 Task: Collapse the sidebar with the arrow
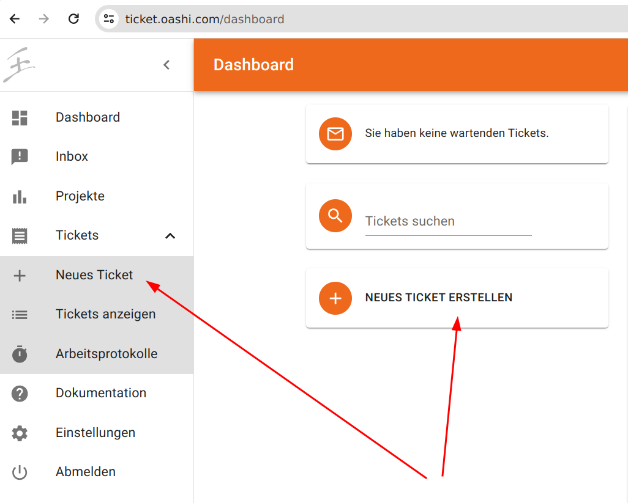coord(166,64)
